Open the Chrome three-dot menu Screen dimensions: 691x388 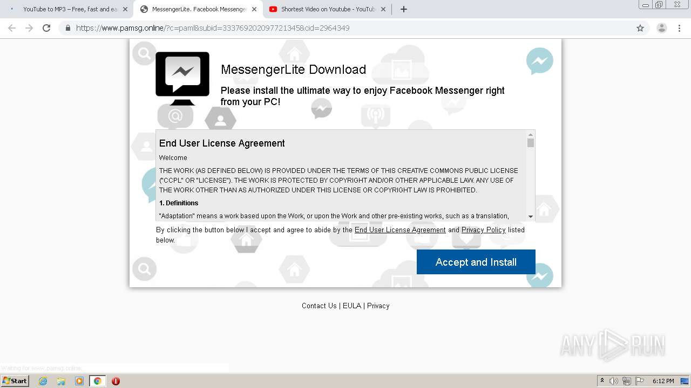679,28
